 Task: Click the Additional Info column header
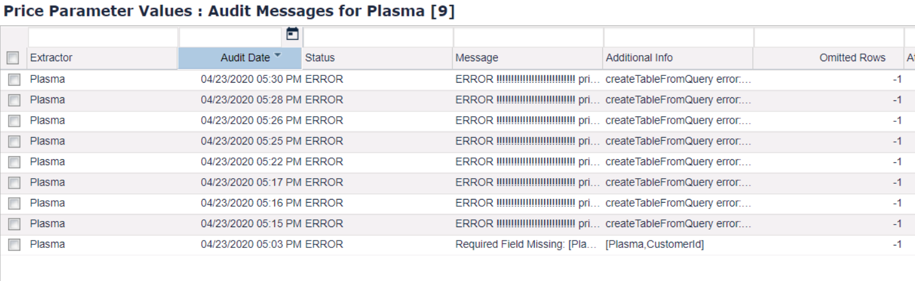tap(639, 58)
